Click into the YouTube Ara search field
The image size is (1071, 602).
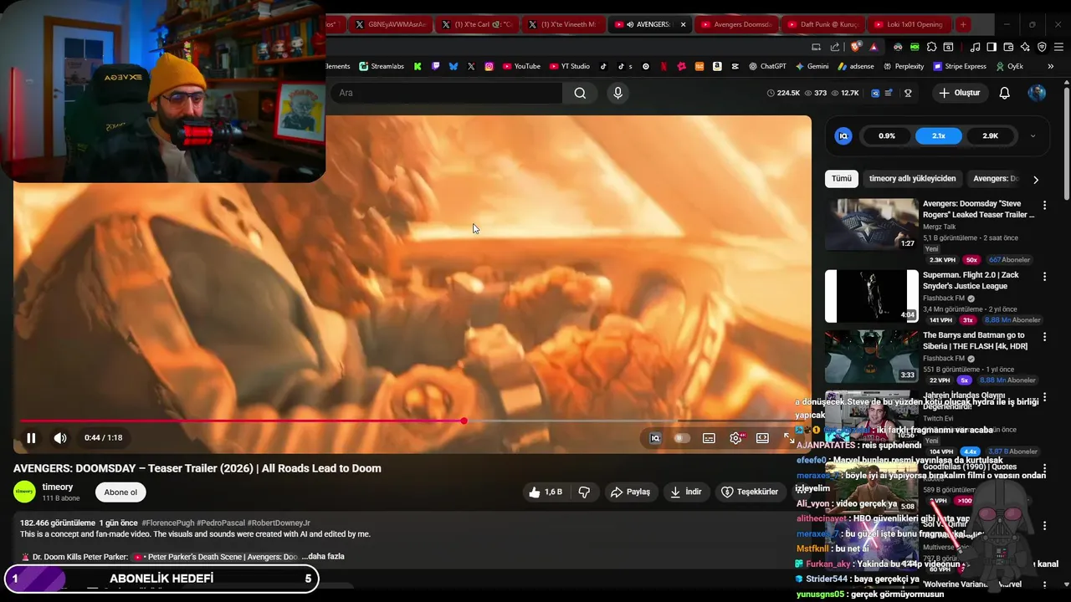[x=448, y=93]
